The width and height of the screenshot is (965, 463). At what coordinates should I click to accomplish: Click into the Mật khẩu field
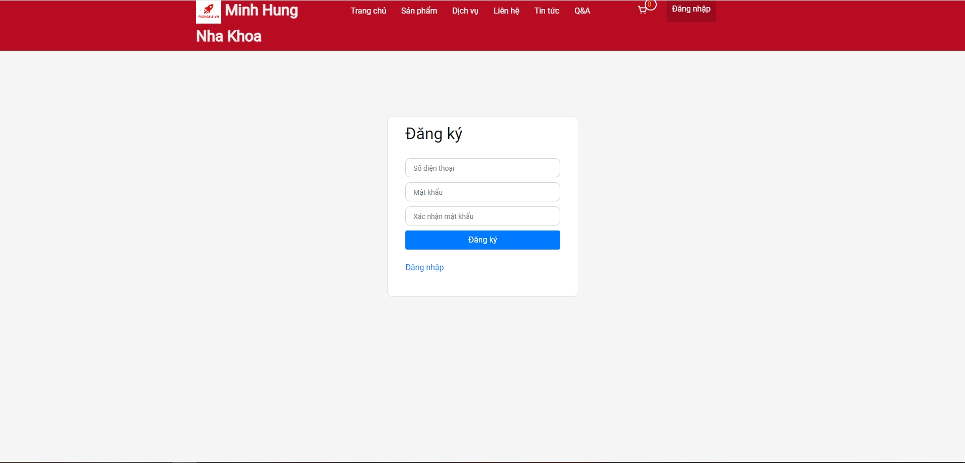(482, 192)
